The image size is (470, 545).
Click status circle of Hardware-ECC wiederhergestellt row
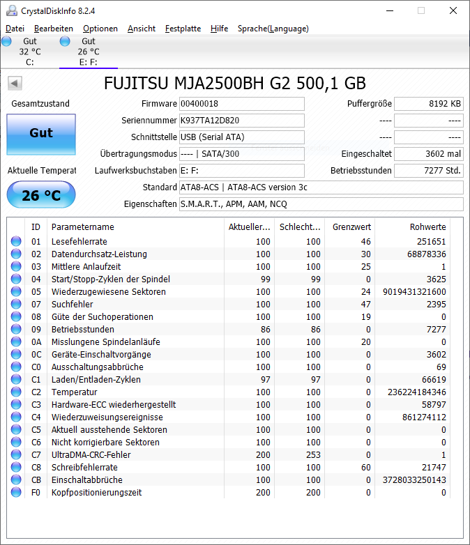pyautogui.click(x=16, y=404)
